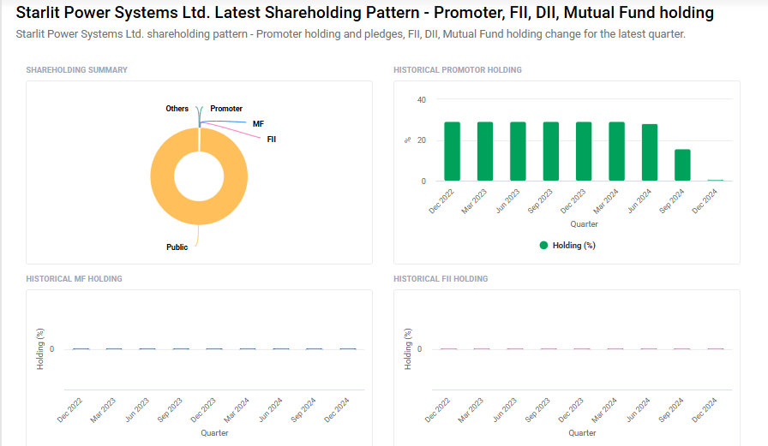Click the Holding (%) legend label
The image size is (768, 446).
click(573, 246)
